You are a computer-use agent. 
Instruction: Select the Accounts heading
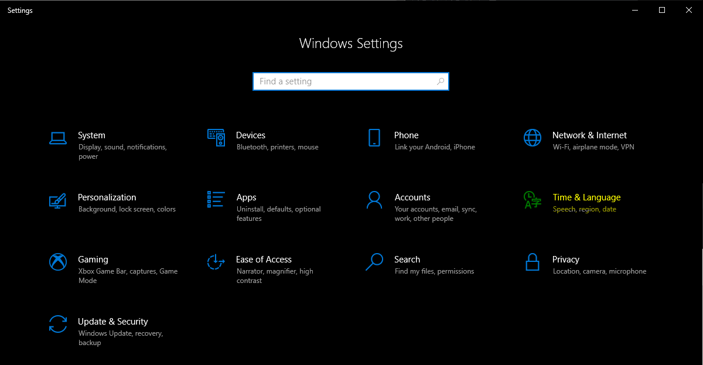(412, 197)
